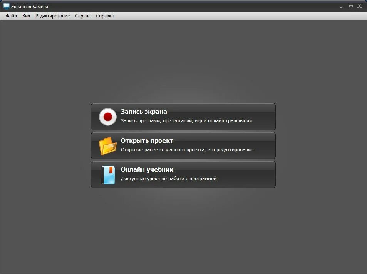Maximize the Экранная Камера window

351,6
